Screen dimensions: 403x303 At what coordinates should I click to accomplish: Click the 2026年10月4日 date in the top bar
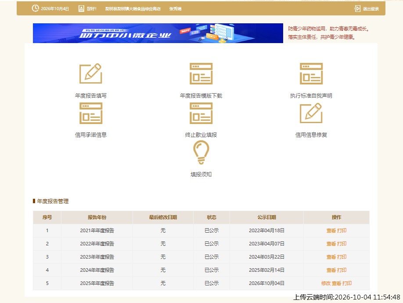(x=55, y=9)
